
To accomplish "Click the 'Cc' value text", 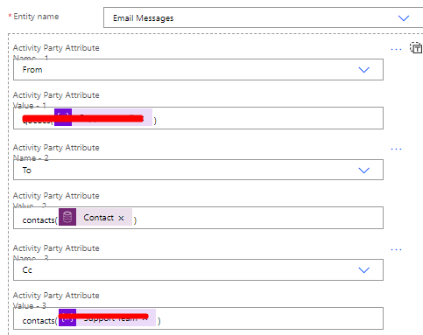I will coord(27,270).
